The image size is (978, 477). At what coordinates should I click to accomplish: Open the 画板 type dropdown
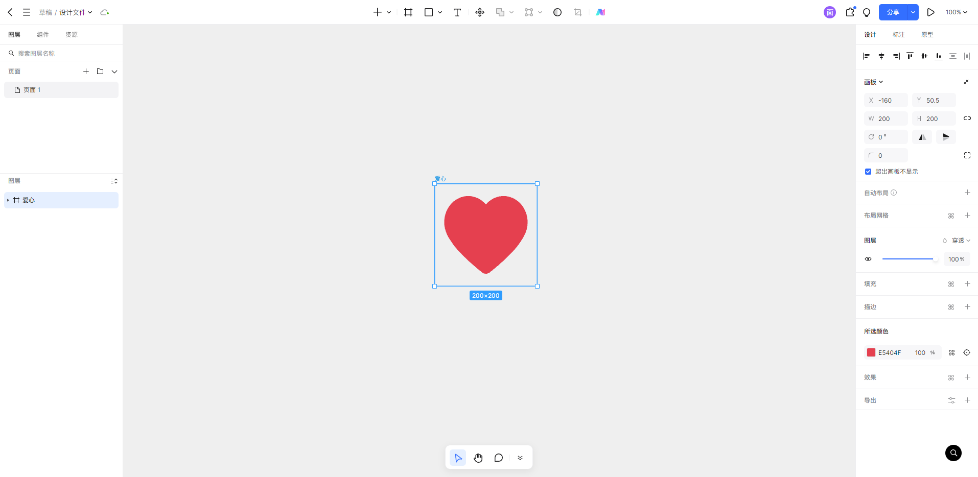[x=874, y=82]
